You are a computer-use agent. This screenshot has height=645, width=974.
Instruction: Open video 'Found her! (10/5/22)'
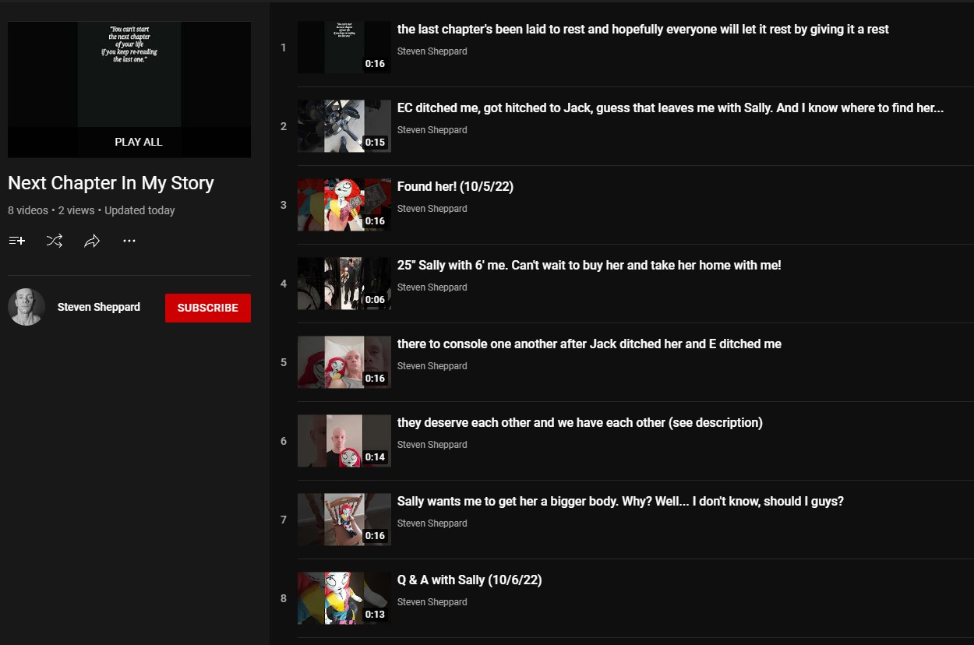[x=455, y=186]
